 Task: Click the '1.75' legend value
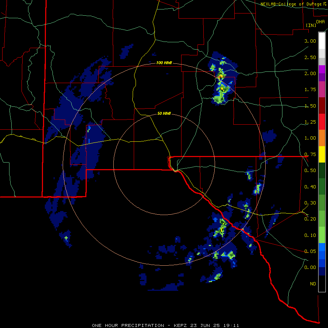[310, 90]
